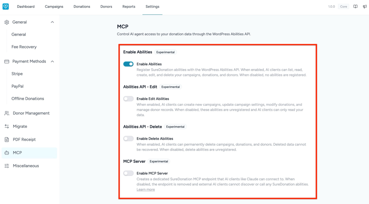Open Stripe payment settings
Image resolution: width=369 pixels, height=204 pixels.
coord(17,74)
